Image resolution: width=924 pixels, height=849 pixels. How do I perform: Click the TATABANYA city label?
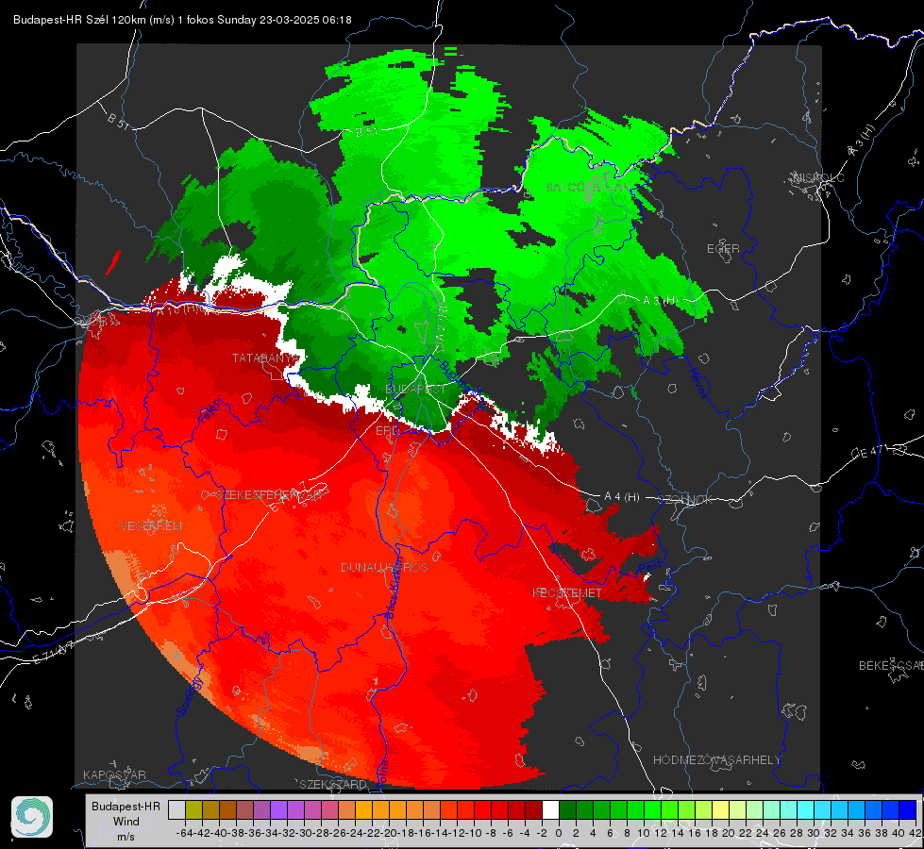[266, 358]
